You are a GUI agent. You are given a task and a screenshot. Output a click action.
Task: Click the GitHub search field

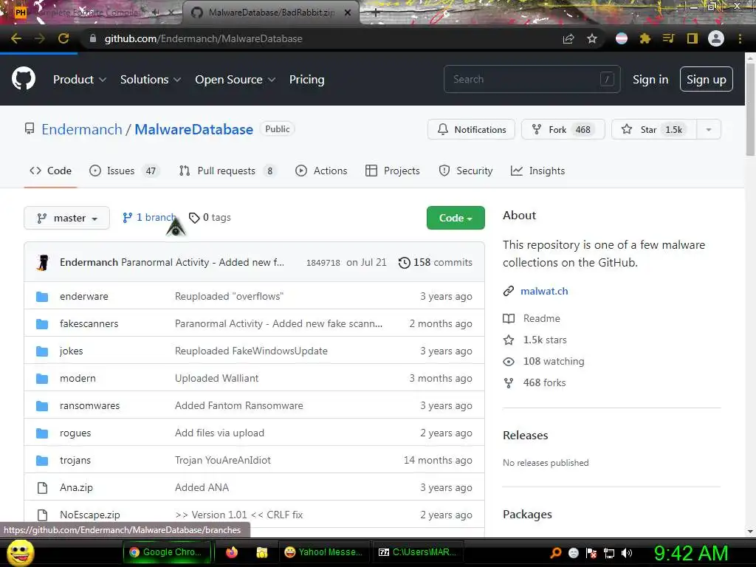[532, 79]
